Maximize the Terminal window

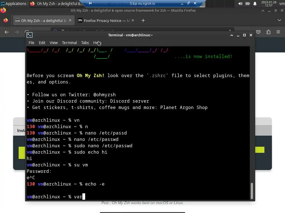pos(244,35)
